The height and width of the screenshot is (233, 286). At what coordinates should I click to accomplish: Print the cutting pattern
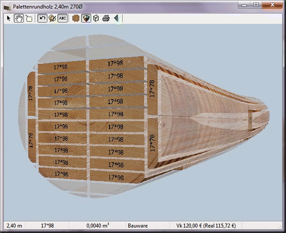point(106,18)
